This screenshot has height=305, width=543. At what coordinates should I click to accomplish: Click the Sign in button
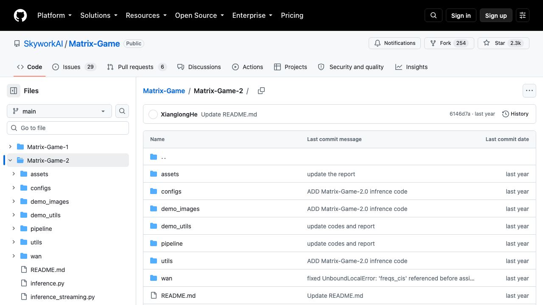(x=461, y=15)
